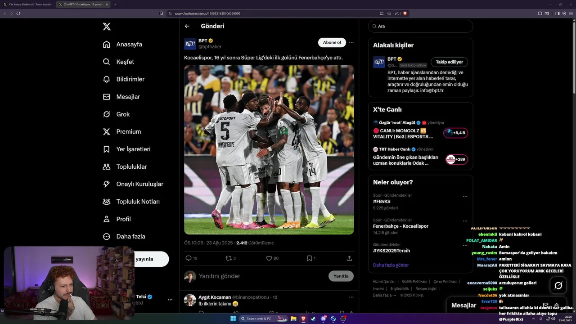Image resolution: width=576 pixels, height=324 pixels.
Task: Open Premium page
Action: 121,131
